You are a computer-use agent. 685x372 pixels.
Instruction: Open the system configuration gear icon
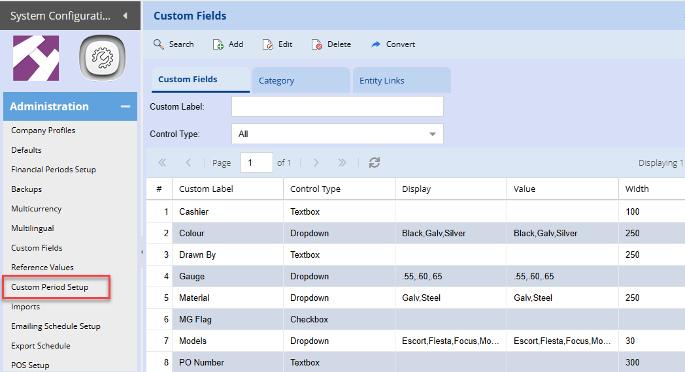click(102, 59)
